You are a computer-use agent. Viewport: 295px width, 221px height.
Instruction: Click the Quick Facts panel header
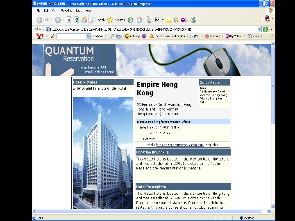(x=214, y=82)
